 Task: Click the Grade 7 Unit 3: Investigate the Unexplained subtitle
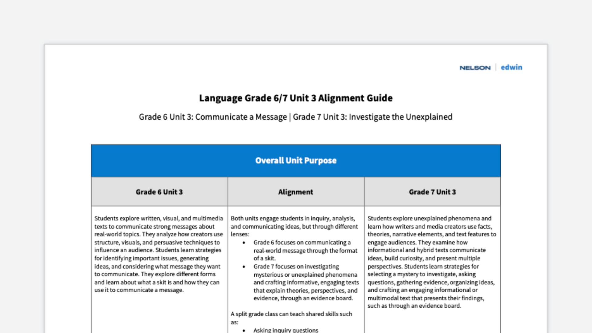pos(372,117)
